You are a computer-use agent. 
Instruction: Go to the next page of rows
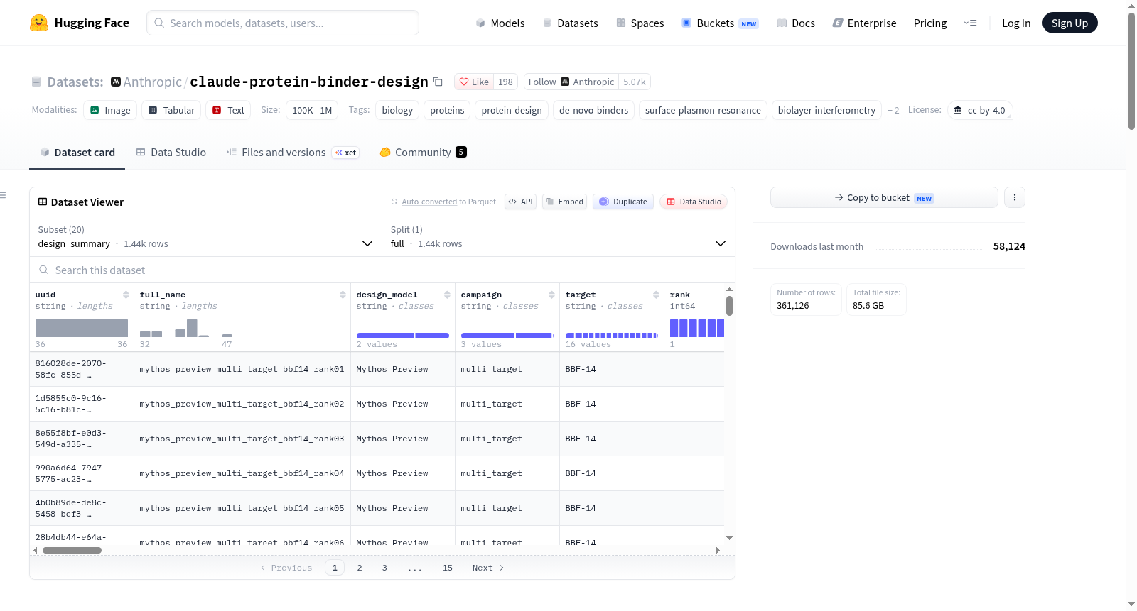pyautogui.click(x=488, y=568)
